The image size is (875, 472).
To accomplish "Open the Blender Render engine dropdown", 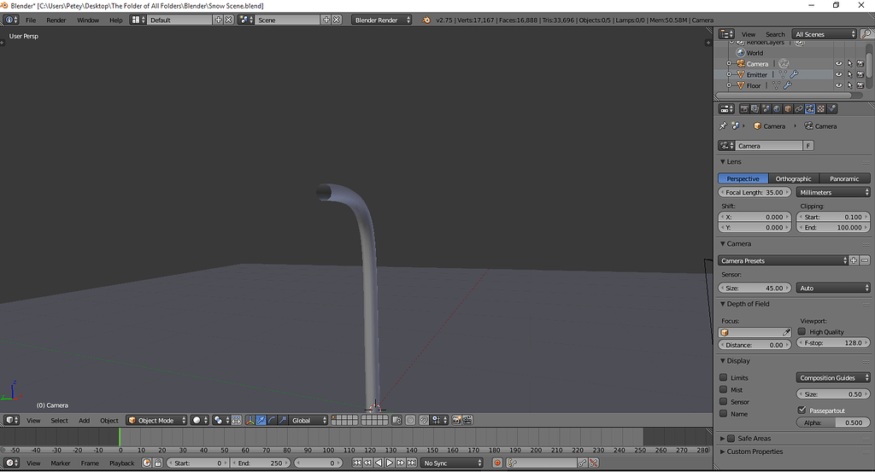I will (382, 20).
